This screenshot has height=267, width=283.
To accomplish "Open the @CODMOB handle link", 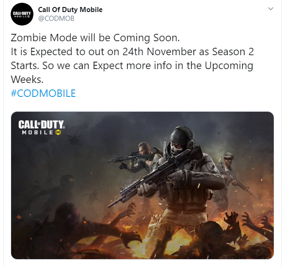I will click(56, 19).
